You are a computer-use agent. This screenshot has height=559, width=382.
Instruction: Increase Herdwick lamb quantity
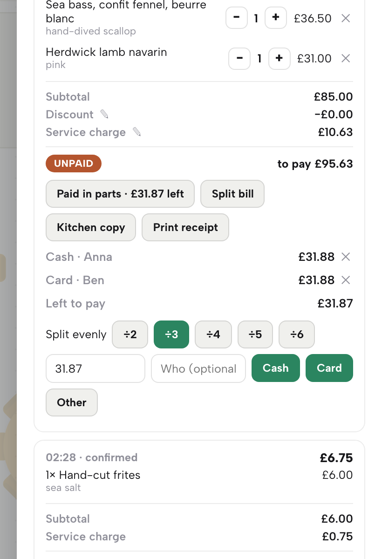pyautogui.click(x=280, y=58)
